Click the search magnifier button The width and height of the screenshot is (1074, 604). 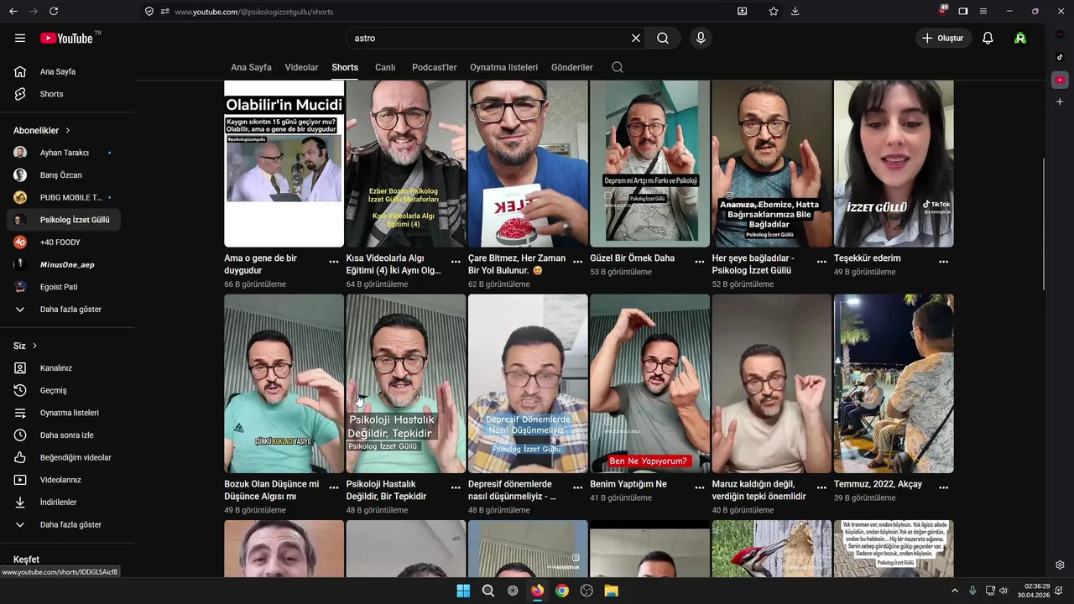click(x=663, y=38)
